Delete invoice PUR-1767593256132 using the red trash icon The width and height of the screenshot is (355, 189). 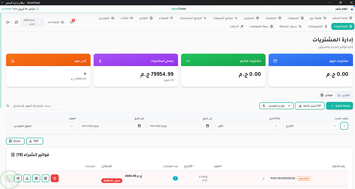(x=55, y=178)
